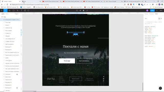The height and width of the screenshot is (92, 164).
Task: Select the gmail.com email text layer
Action: click(10, 39)
